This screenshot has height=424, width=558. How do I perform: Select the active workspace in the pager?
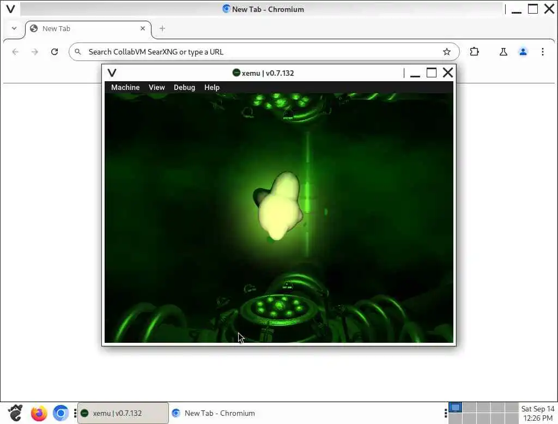pyautogui.click(x=455, y=407)
